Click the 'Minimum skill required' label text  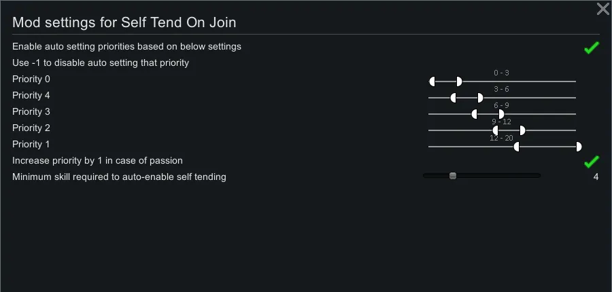pyautogui.click(x=119, y=177)
